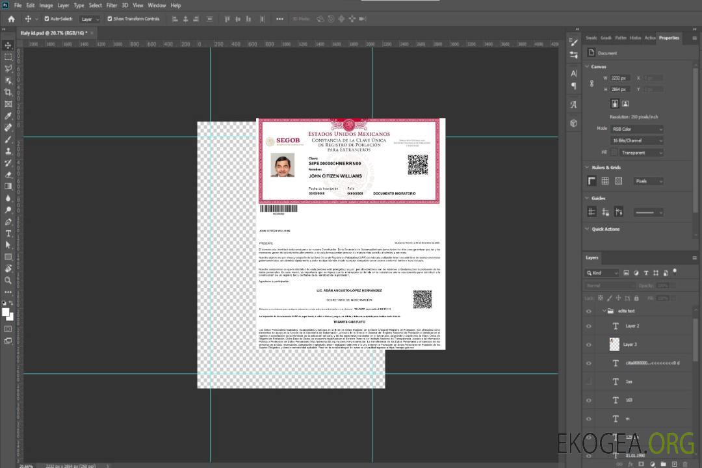Viewport: 702px width, 468px height.
Task: Open the layer filter Kind dropdown
Action: click(x=602, y=273)
